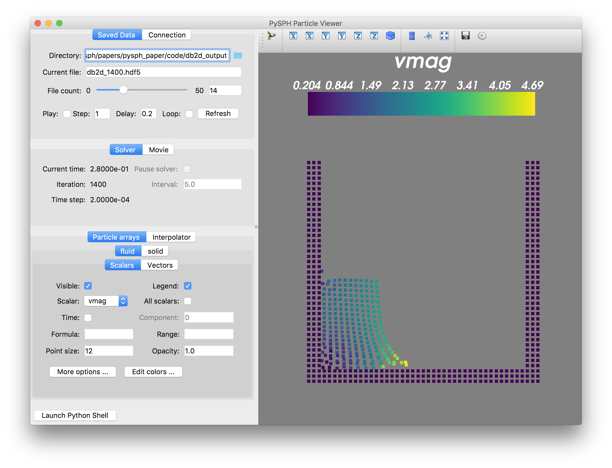Switch to the solid particle array tab
The height and width of the screenshot is (468, 612).
click(155, 251)
